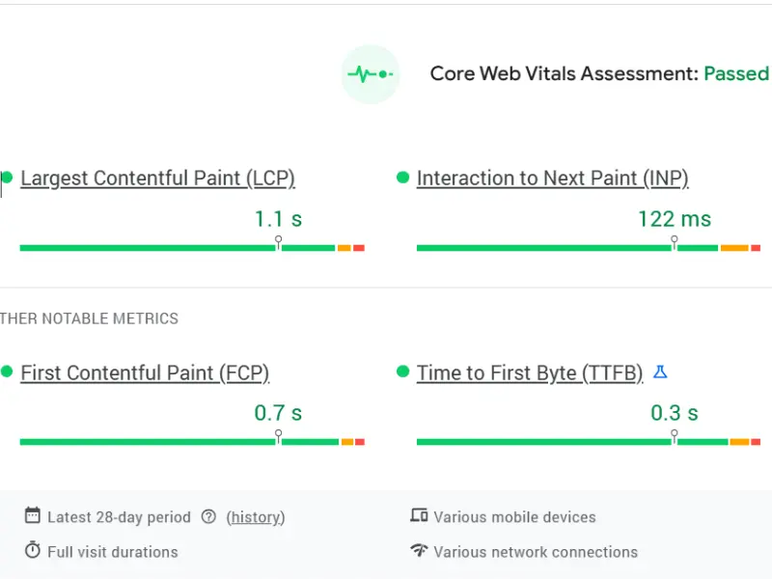Click the green status dot beside INP
The height and width of the screenshot is (579, 772).
405,178
